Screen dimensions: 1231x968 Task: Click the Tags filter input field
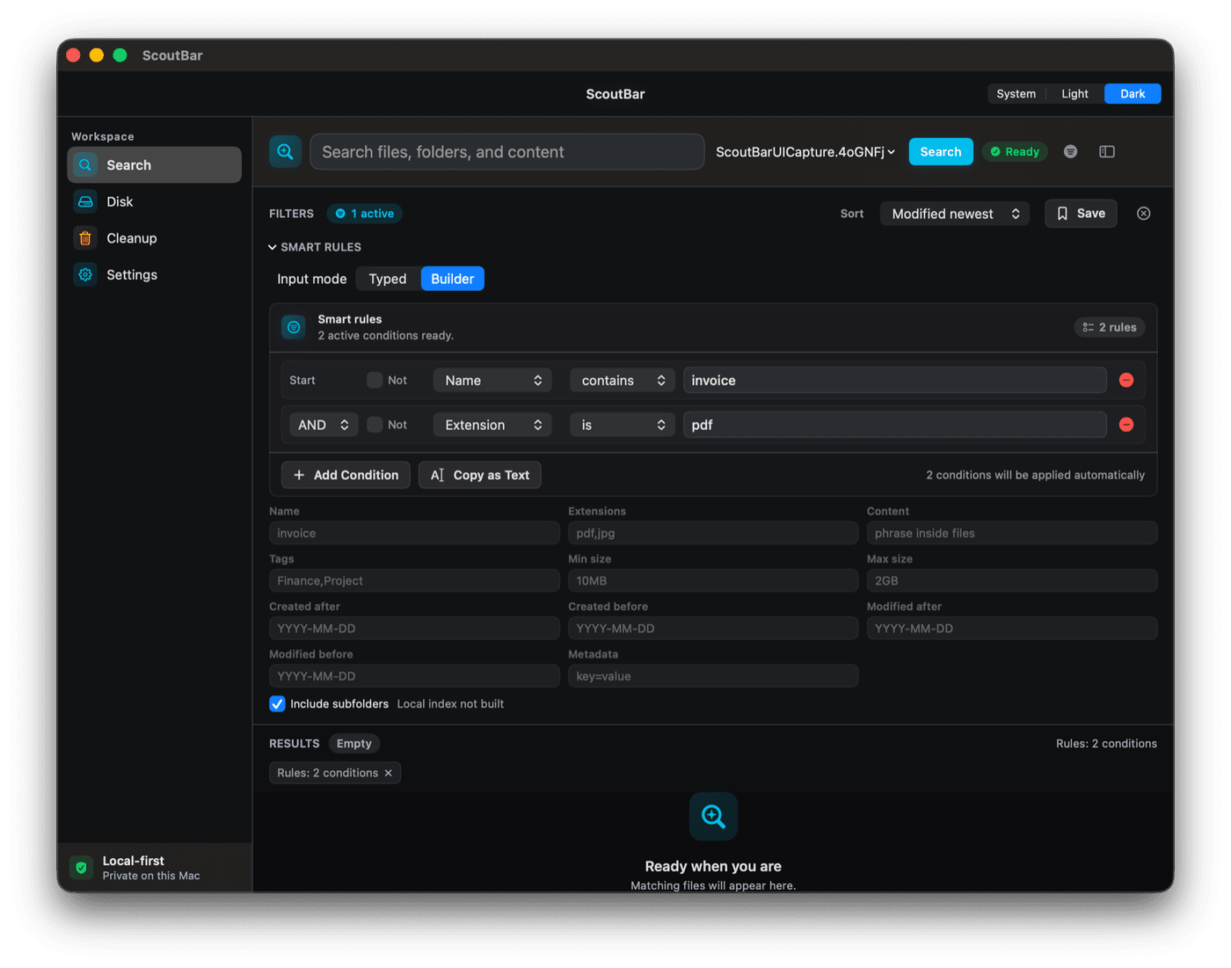tap(414, 580)
